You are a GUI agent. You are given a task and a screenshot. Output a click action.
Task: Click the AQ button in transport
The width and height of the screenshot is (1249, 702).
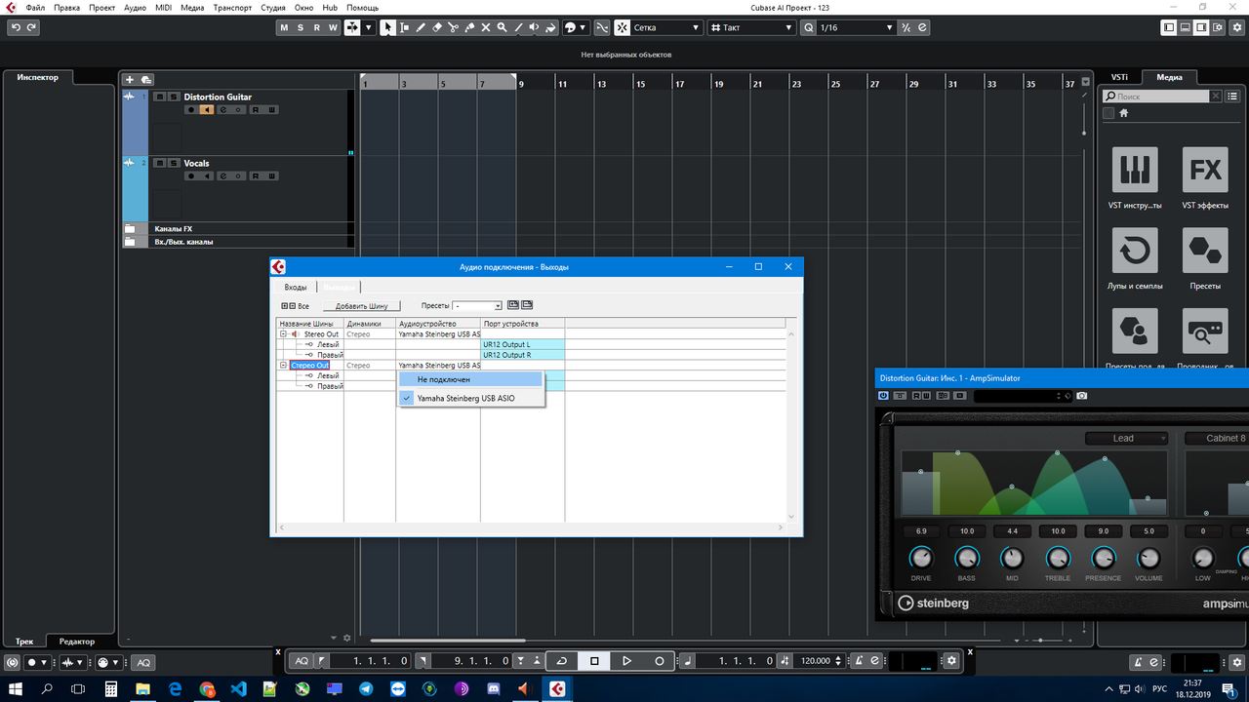click(x=302, y=661)
